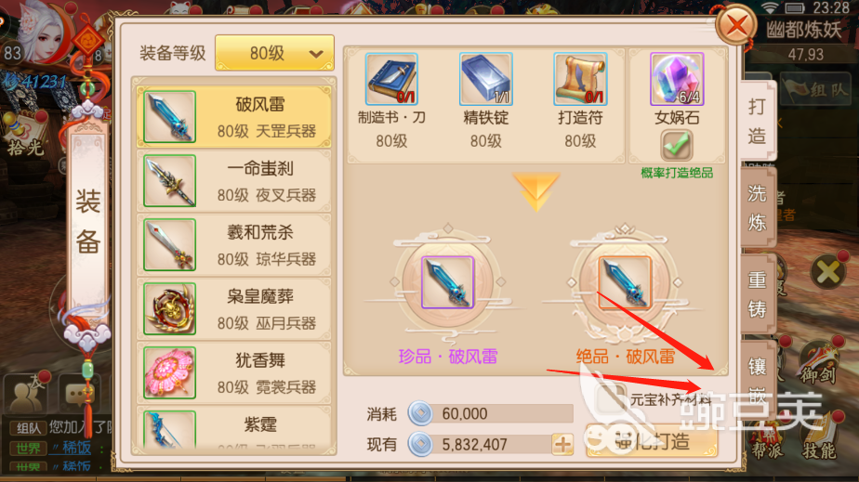Image resolution: width=859 pixels, height=482 pixels.
Task: Choose the 枭皇魔葬 weapon entry
Action: (x=234, y=309)
